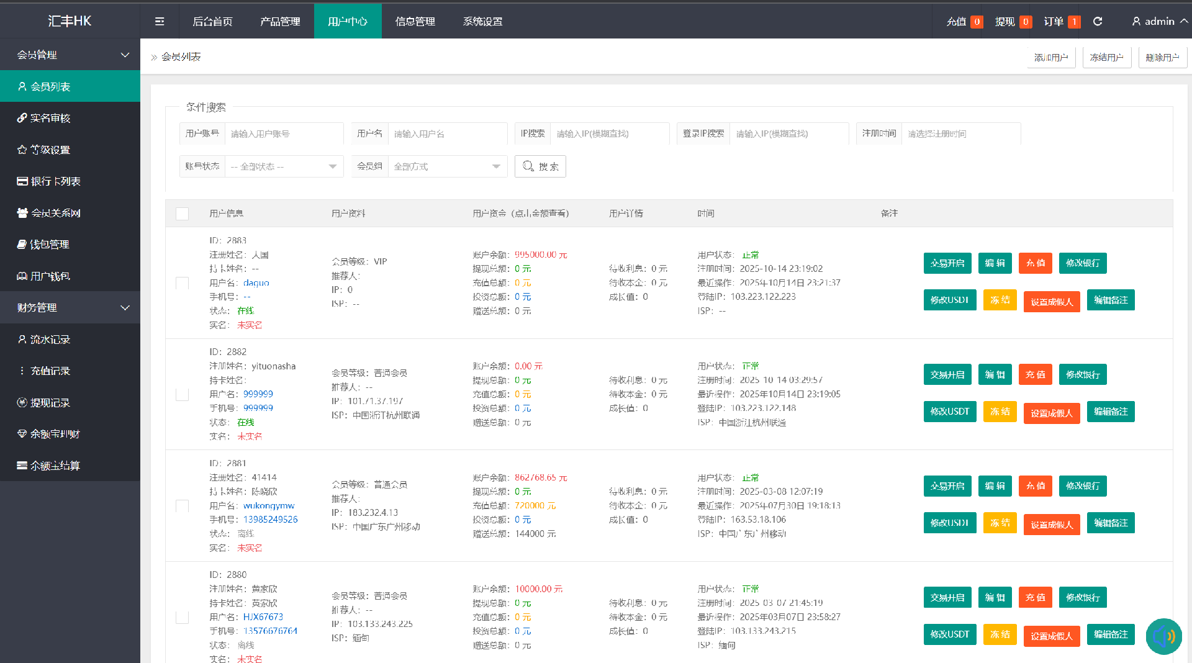The image size is (1192, 663).
Task: Open 实名审核 from the sidebar
Action: (50, 118)
